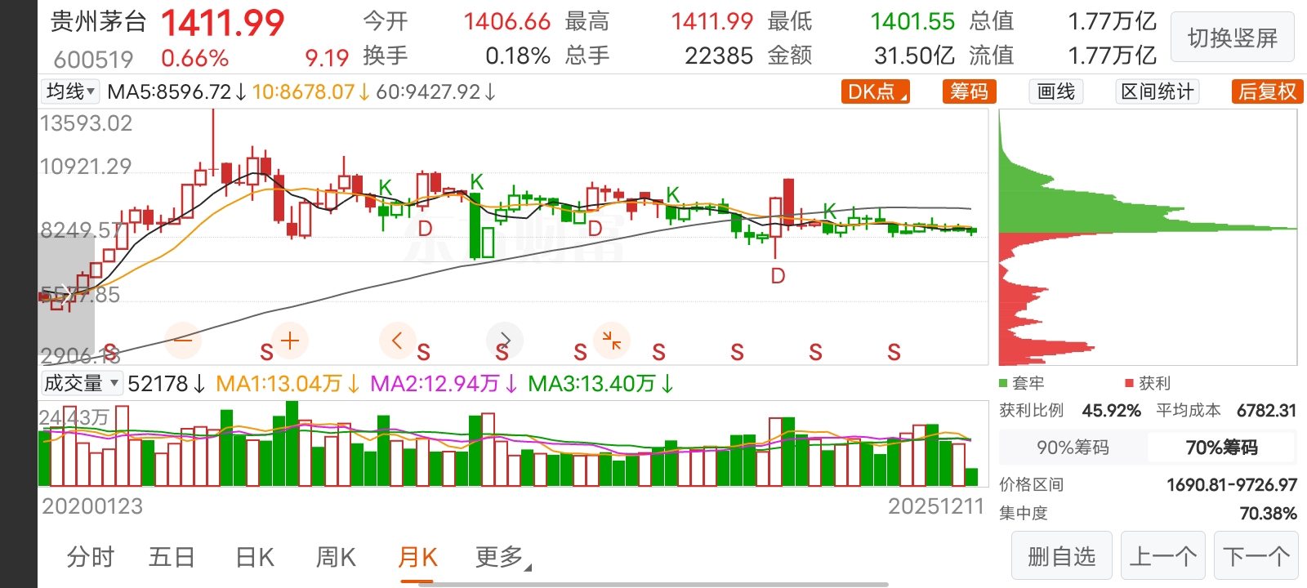Image resolution: width=1307 pixels, height=588 pixels.
Task: Switch the 后复权 price adjustment
Action: point(1268,91)
